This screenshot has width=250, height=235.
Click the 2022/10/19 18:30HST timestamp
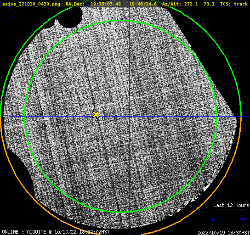[x=223, y=233]
